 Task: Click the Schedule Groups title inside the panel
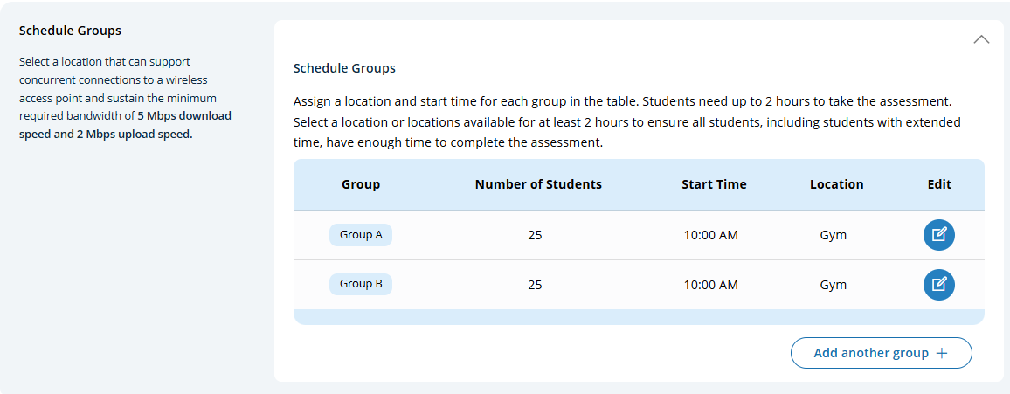point(344,68)
